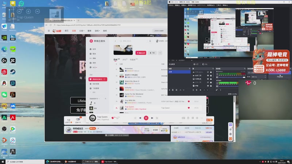The width and height of the screenshot is (292, 164).
Task: Skip to next track in NetEase player
Action: click(152, 118)
